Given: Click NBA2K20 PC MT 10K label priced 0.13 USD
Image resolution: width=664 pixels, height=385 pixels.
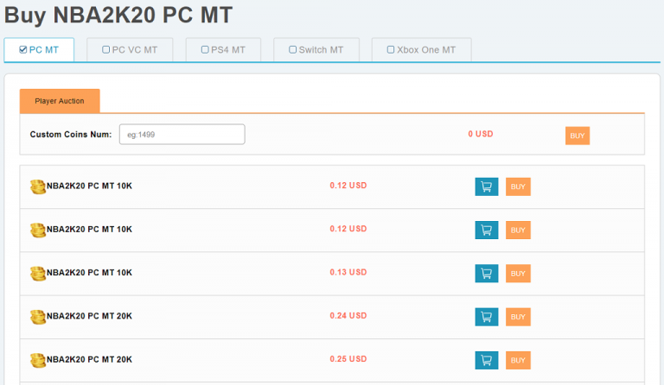Looking at the screenshot, I should [89, 273].
